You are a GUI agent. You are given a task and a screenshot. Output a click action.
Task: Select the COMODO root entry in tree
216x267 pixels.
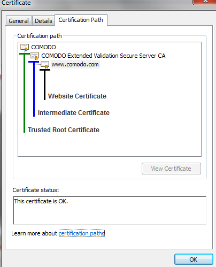(43, 47)
